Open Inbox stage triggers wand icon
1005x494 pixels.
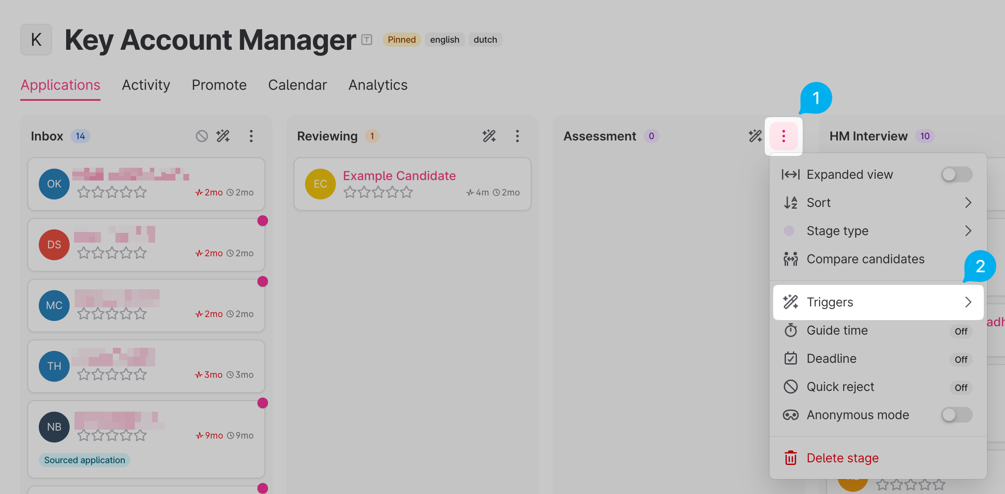[x=223, y=136]
